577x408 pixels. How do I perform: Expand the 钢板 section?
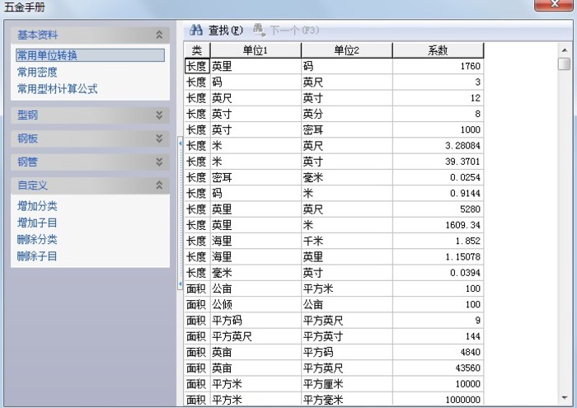tap(159, 138)
